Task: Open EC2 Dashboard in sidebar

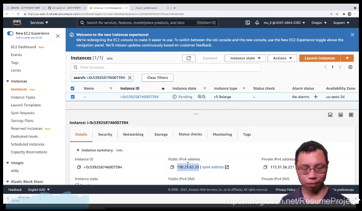Action: (x=23, y=47)
